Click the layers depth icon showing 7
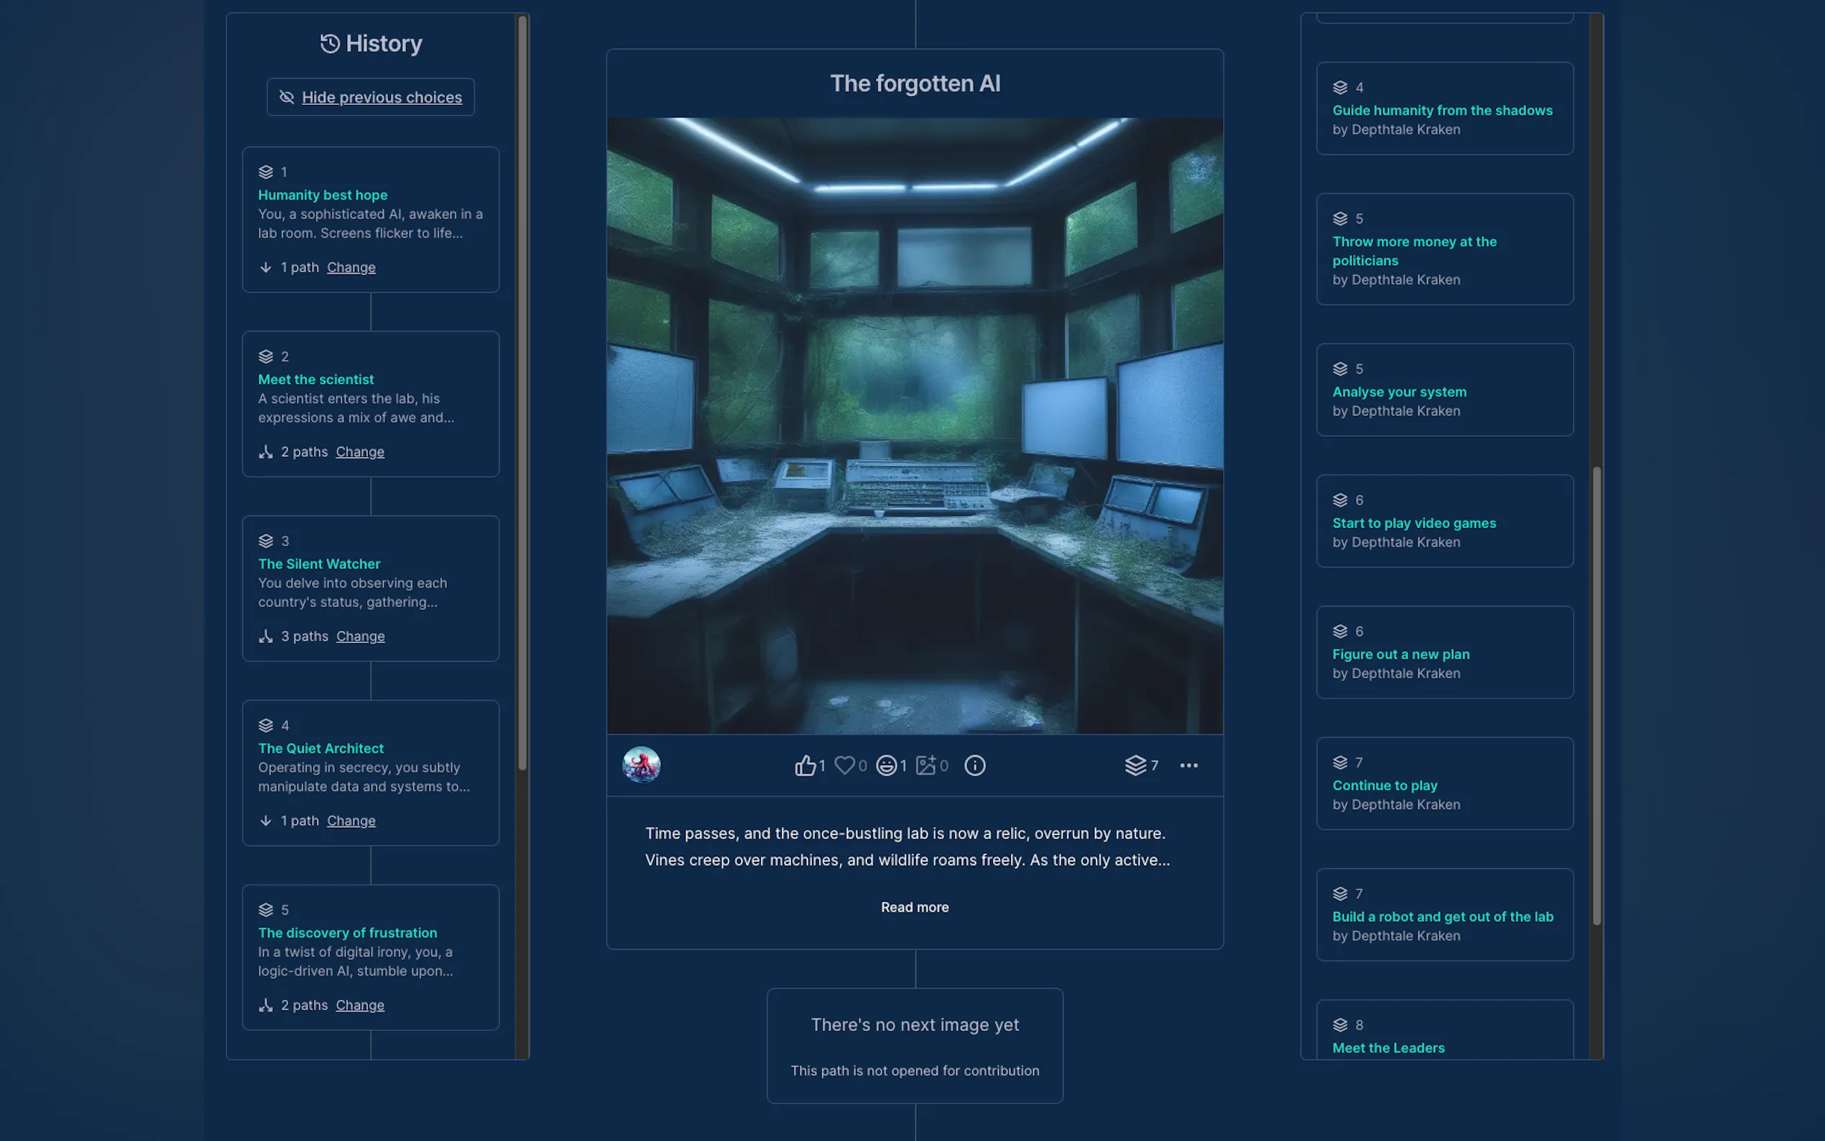The height and width of the screenshot is (1141, 1825). 1135,765
